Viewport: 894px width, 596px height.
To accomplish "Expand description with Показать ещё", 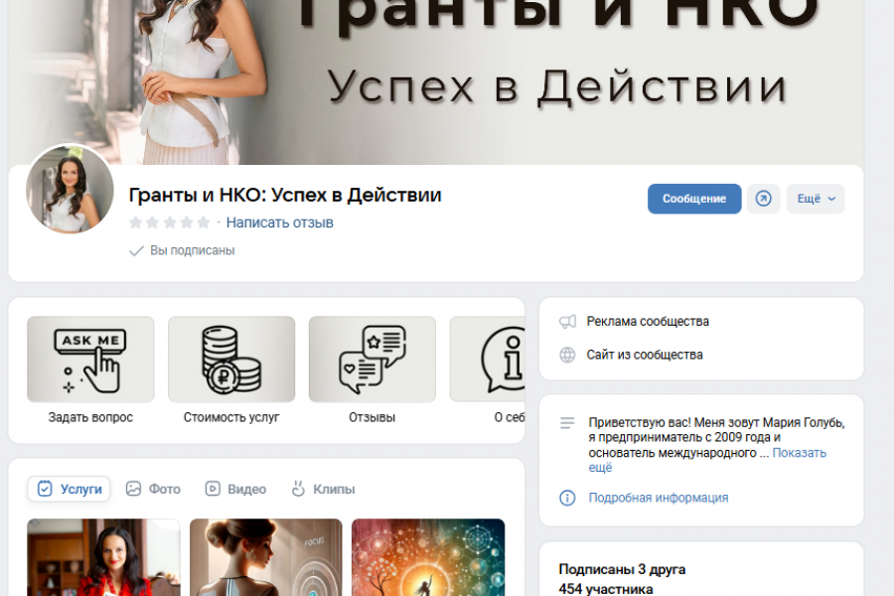I will pyautogui.click(x=799, y=453).
